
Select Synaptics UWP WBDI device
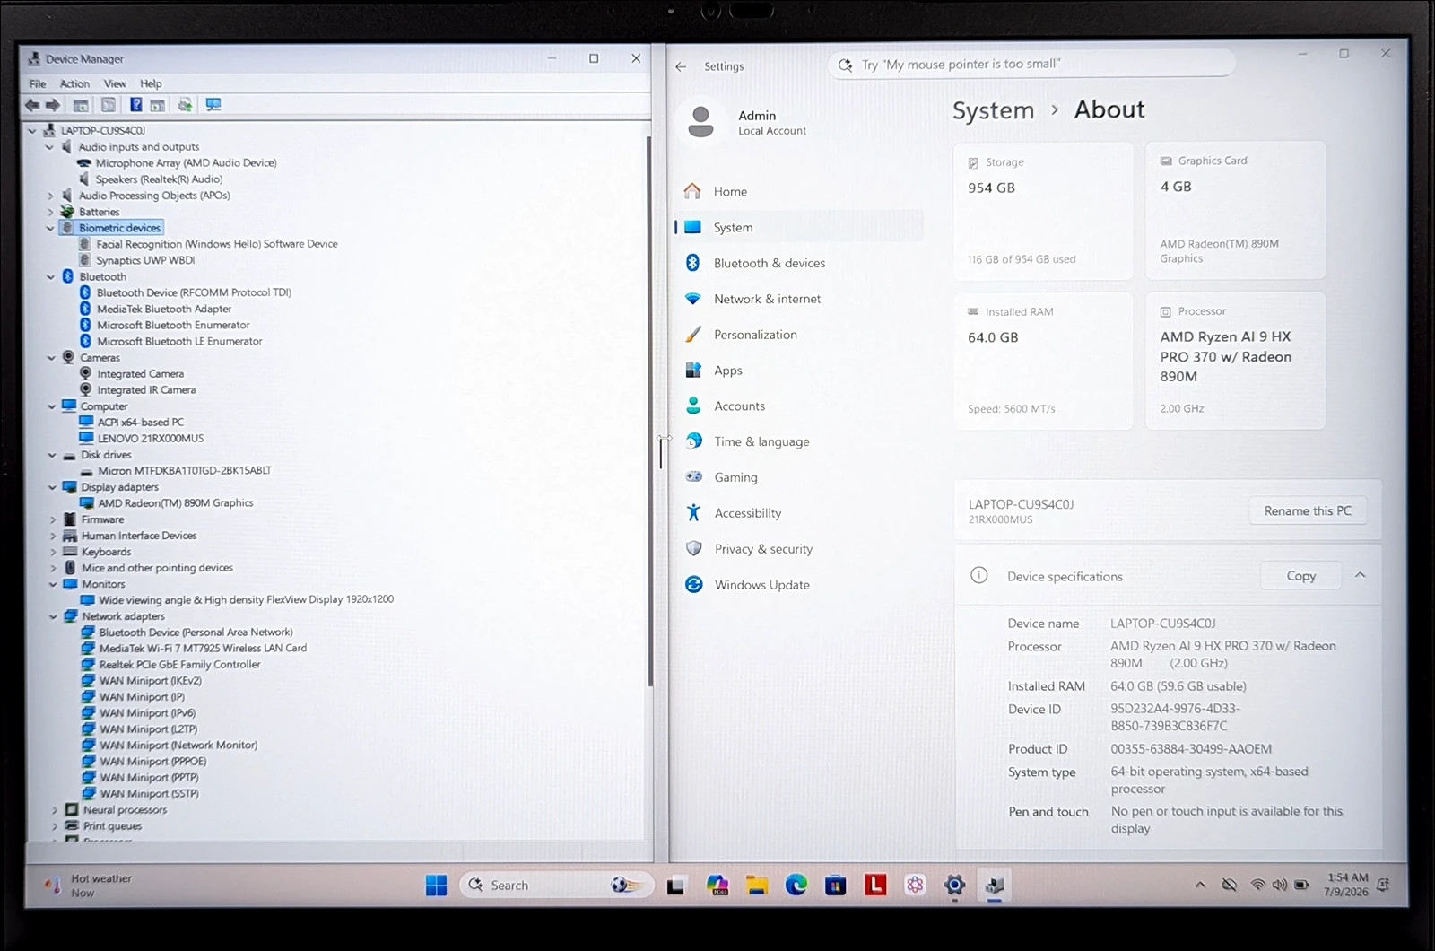[x=145, y=260]
